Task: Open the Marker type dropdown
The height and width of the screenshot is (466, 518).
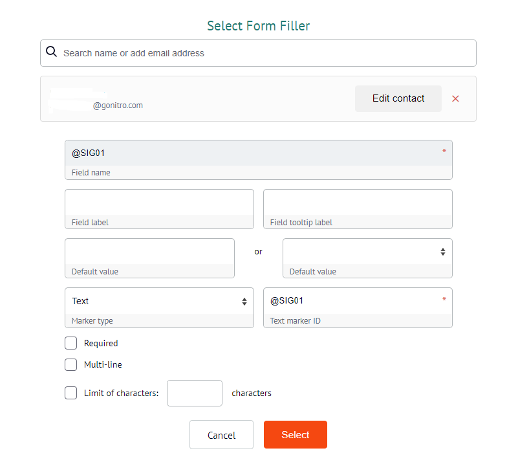Action: [159, 301]
